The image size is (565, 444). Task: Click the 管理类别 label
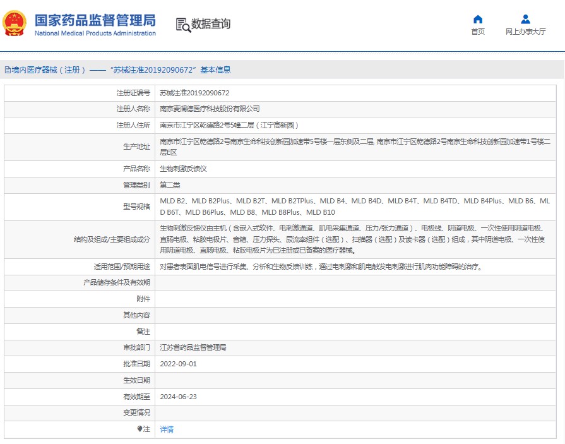click(136, 185)
